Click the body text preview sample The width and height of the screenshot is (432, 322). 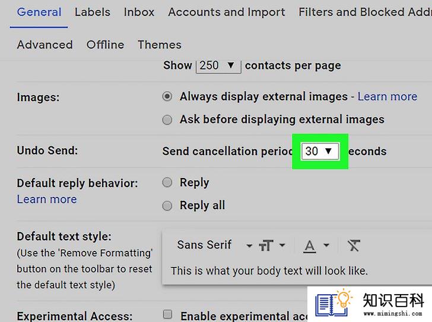click(x=269, y=271)
